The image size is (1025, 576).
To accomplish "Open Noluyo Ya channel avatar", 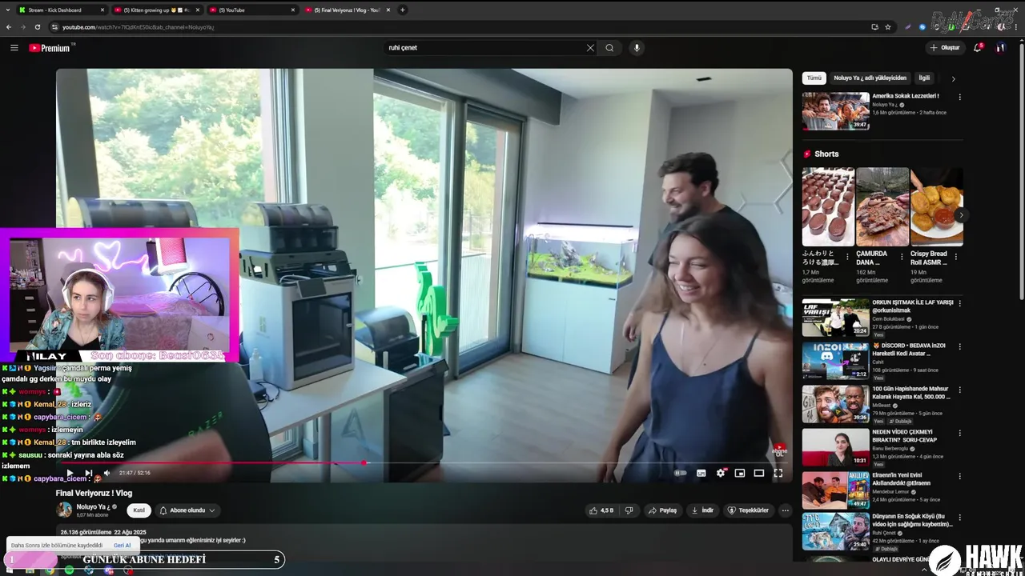I will pos(64,510).
